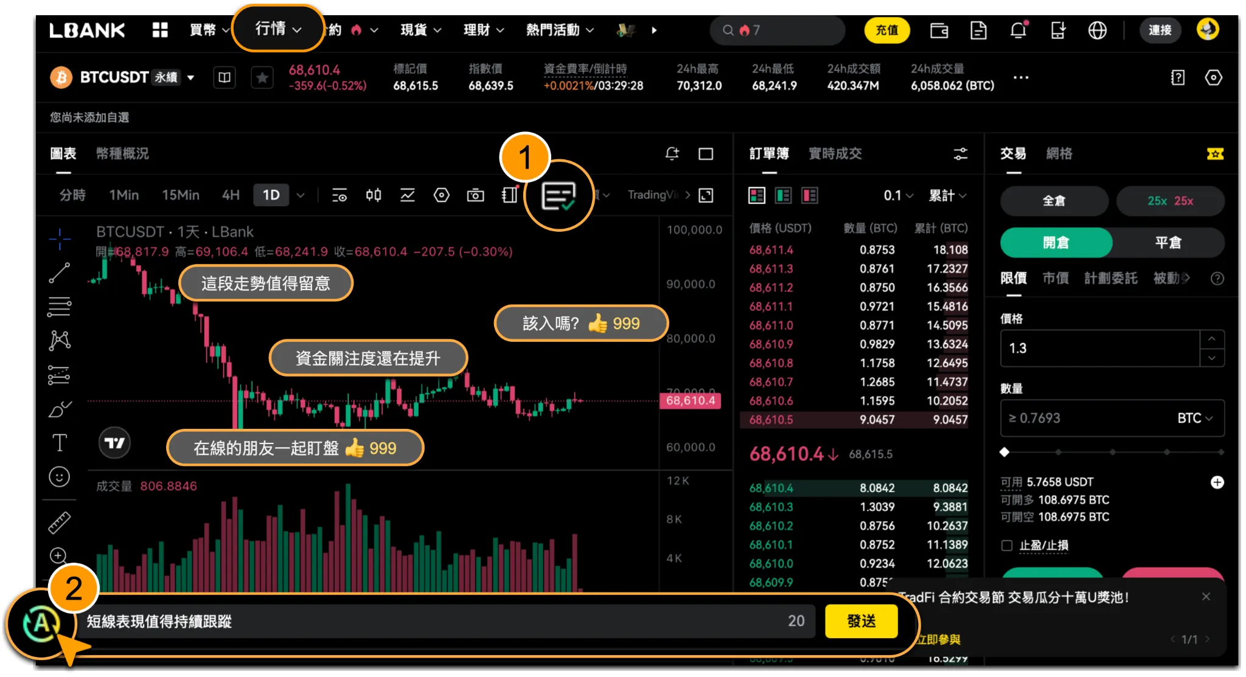
Task: Check the 止盈/止損 checkbox
Action: 1007,546
